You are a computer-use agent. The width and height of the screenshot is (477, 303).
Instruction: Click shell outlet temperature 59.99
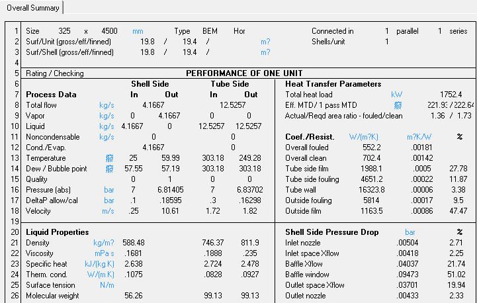(171, 158)
